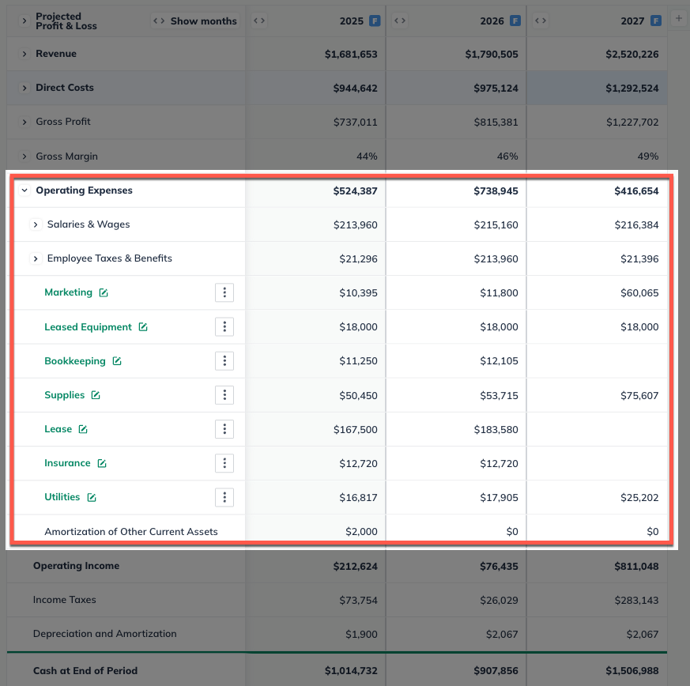This screenshot has width=690, height=686.
Task: Expand the 2026 column into months
Action: (400, 21)
